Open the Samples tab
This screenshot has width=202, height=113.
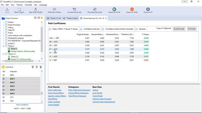tap(141, 29)
